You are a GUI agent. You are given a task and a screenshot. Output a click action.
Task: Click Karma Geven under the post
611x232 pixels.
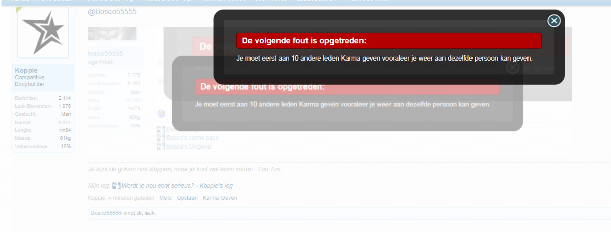[x=220, y=198]
